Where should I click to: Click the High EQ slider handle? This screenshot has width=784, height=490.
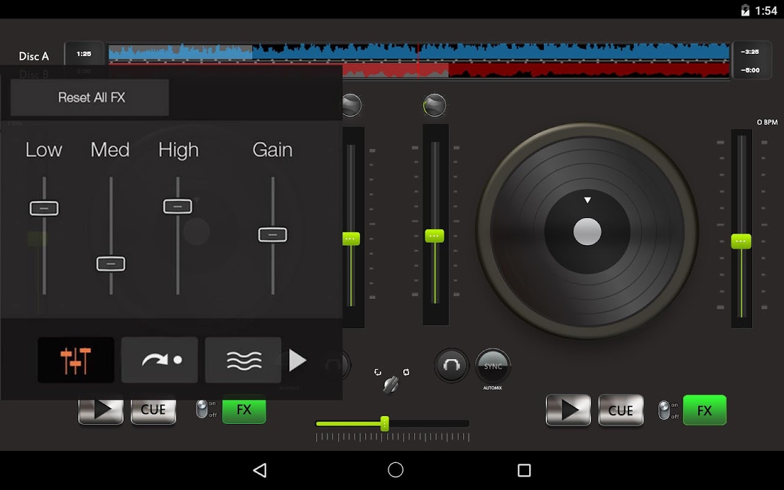tap(178, 206)
